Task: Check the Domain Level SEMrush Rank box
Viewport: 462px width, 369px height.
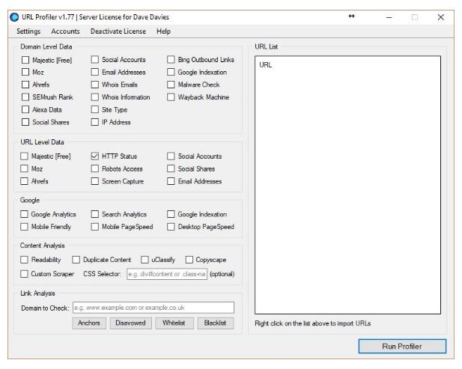Action: pos(25,97)
